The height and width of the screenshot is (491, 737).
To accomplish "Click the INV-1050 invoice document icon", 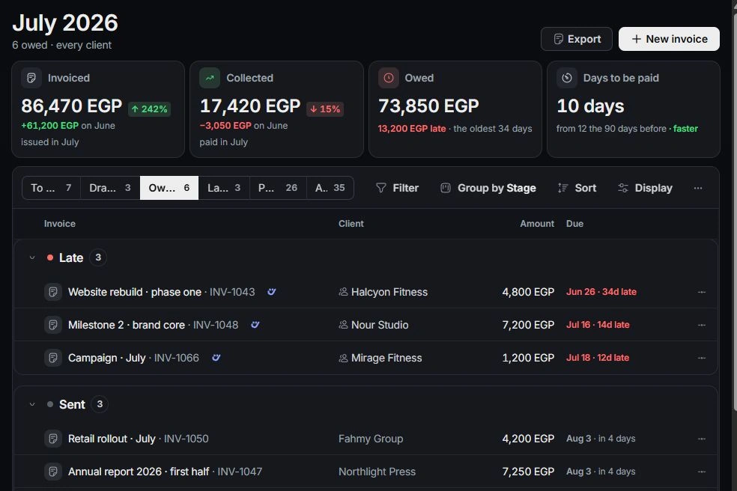I will tap(53, 439).
